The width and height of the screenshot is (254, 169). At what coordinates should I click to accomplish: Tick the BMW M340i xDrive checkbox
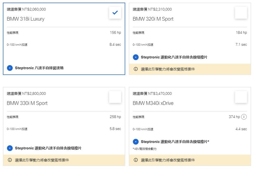click(241, 97)
